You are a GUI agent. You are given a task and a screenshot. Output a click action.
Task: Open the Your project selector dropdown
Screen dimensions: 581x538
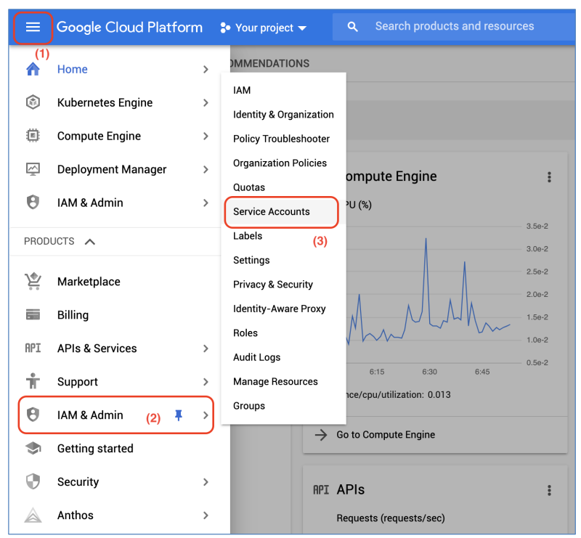click(x=264, y=28)
